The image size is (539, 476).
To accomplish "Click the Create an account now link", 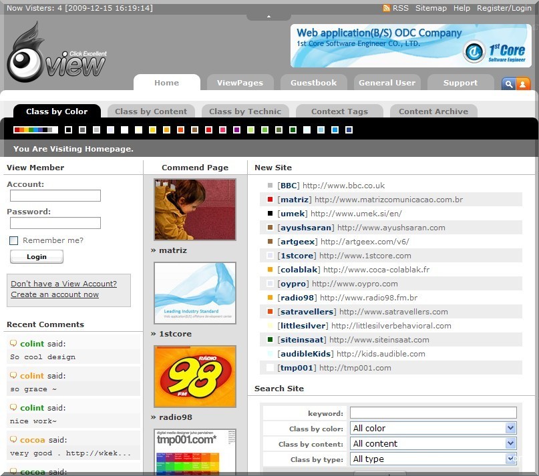I will point(55,294).
